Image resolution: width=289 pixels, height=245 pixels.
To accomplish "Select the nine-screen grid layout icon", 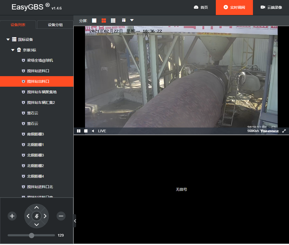I will [x=113, y=21].
